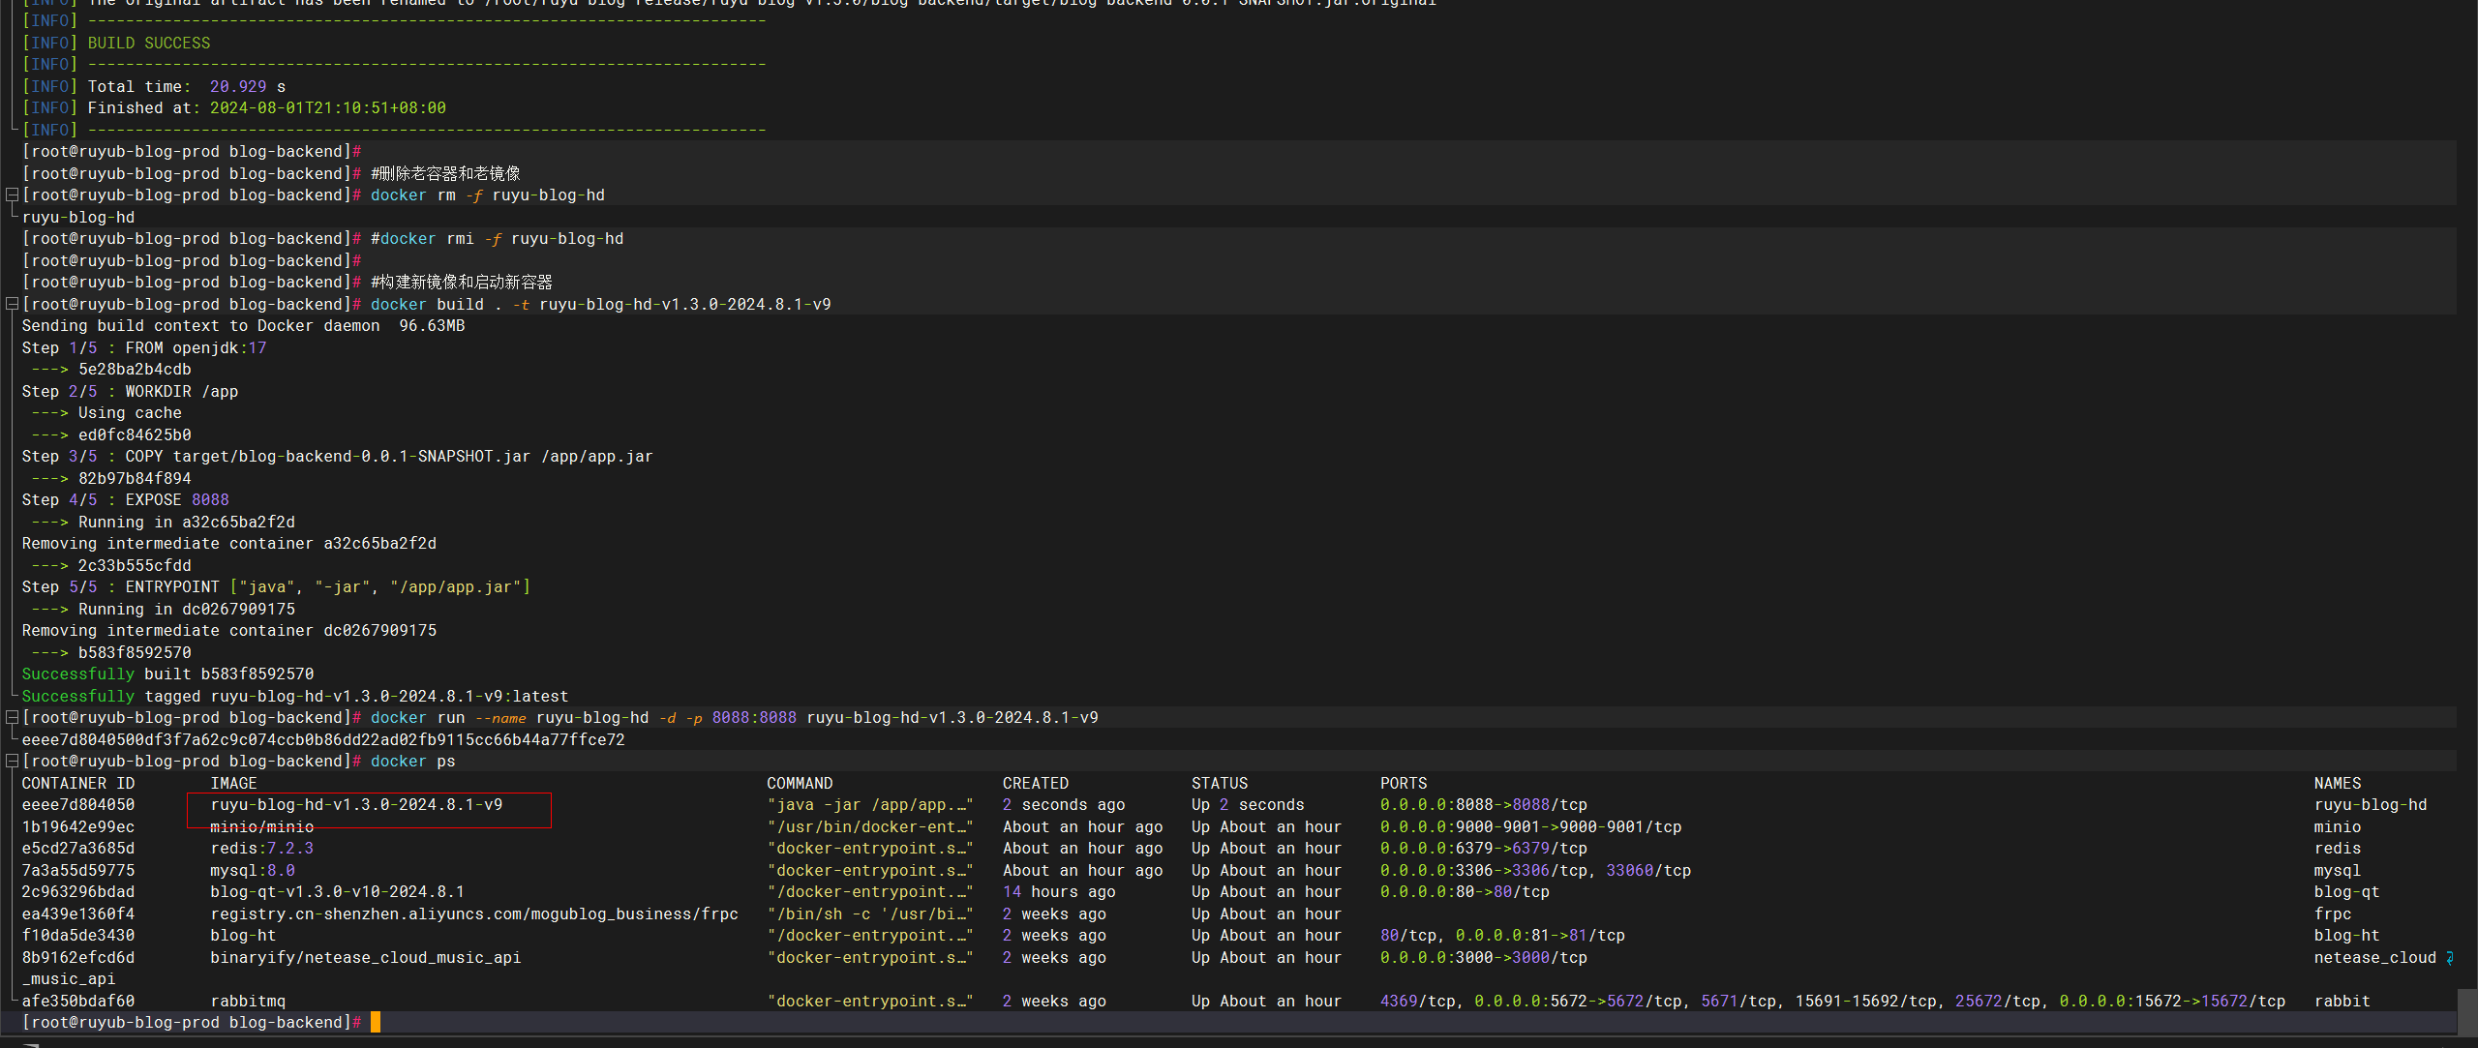Click the ENTRYPOINT array in Step 5/5
The image size is (2478, 1048).
[x=380, y=586]
